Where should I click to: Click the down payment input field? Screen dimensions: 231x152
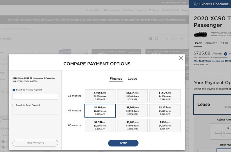pos(35,111)
